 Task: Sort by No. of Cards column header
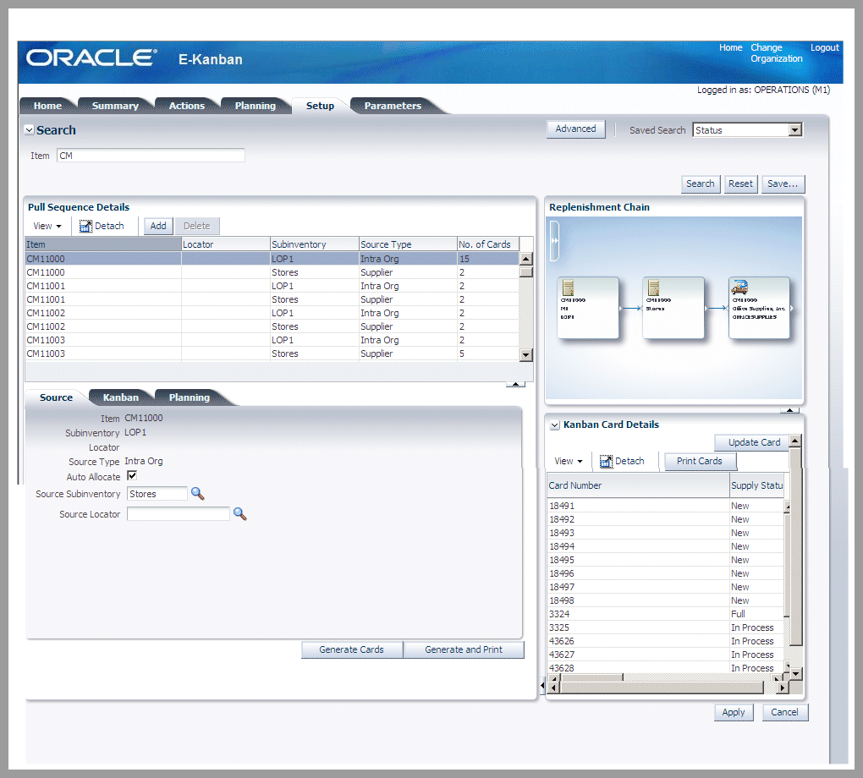(x=488, y=244)
